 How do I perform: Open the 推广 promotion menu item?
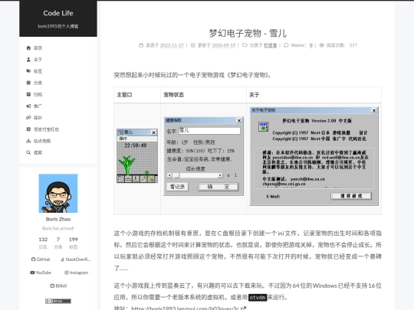[x=34, y=106]
